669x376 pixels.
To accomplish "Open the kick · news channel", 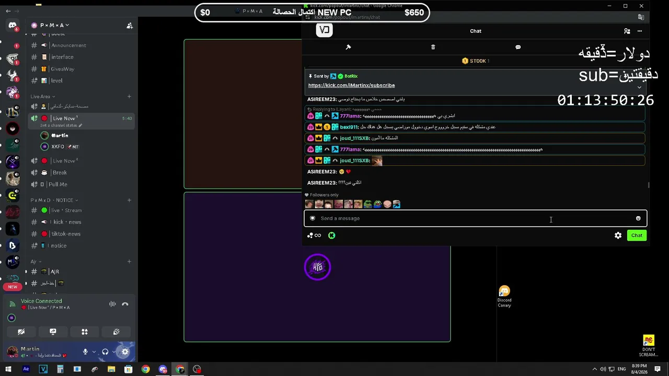I will click(x=81, y=222).
